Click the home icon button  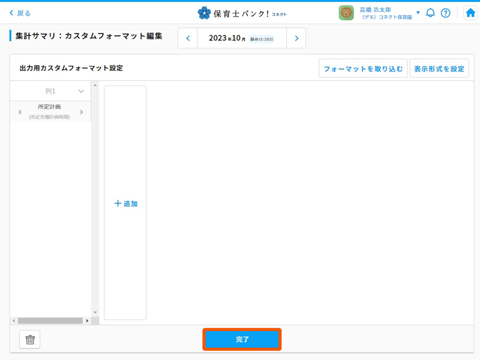[x=470, y=13]
